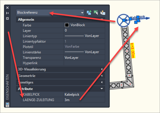
Task: Click the KABELPICK attribute value Kabelpick
Action: (72, 95)
